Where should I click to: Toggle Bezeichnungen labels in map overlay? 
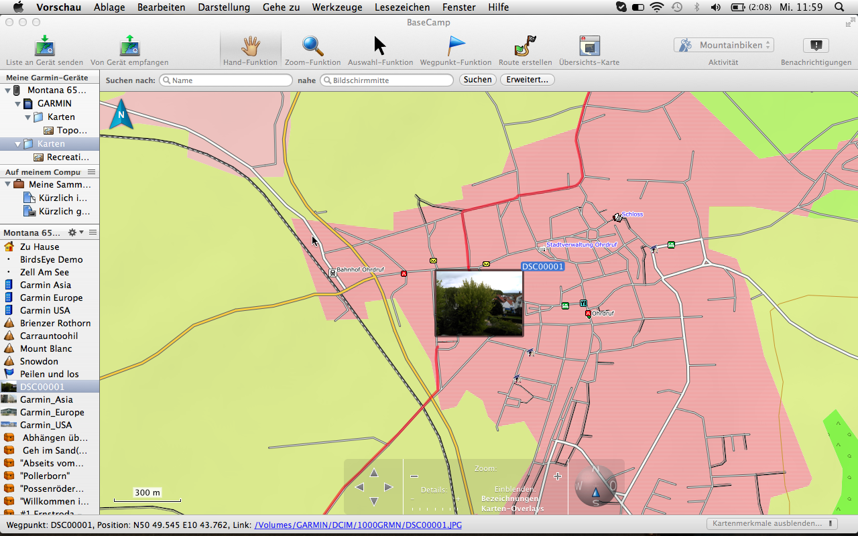509,498
